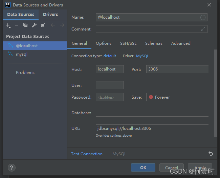220x178 pixels.
Task: Select the mysql data source
Action: 35,54
